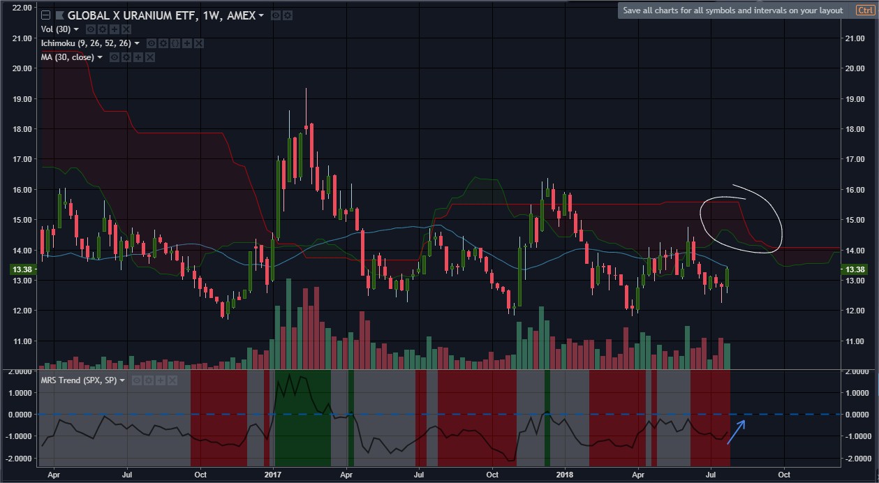Click the flag icon beside GLOBAL X URANIUM ETF
This screenshot has height=483, width=879.
59,15
